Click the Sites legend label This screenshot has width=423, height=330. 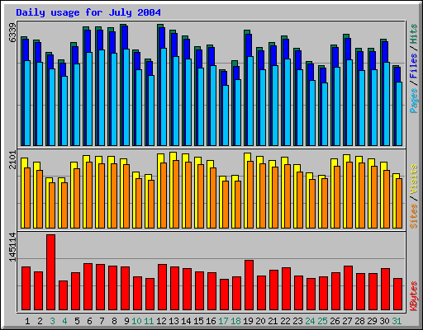pos(413,216)
